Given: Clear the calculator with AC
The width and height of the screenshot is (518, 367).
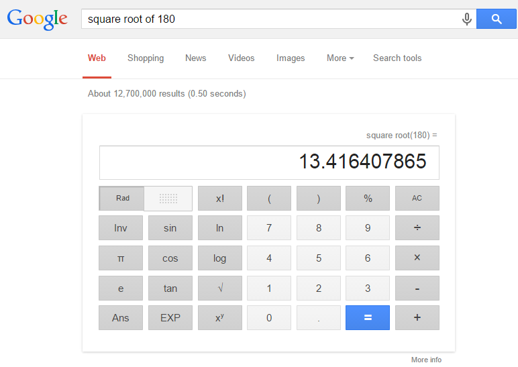Looking at the screenshot, I should 417,199.
